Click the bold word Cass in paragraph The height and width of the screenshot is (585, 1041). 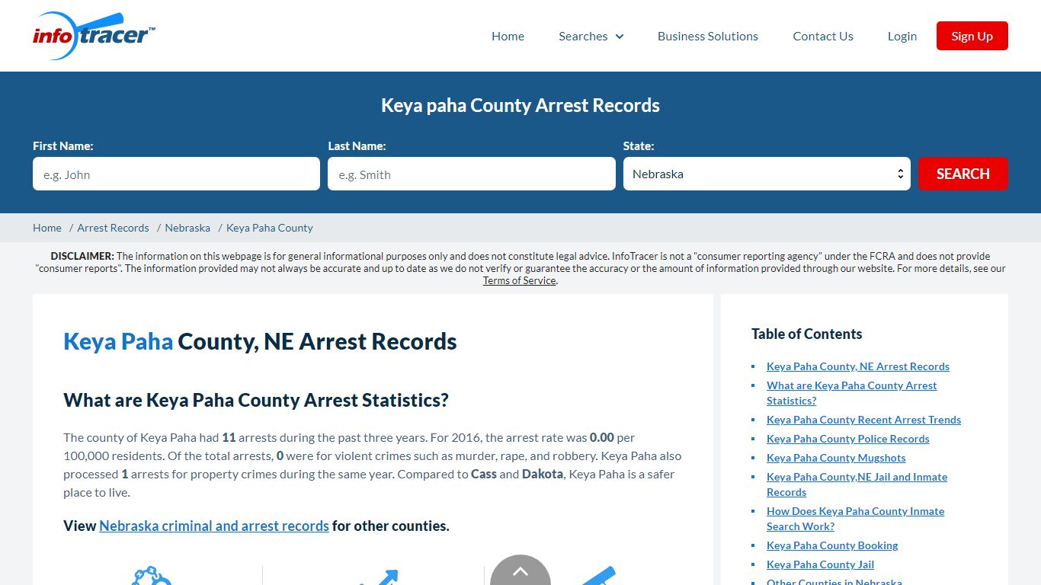click(x=484, y=474)
